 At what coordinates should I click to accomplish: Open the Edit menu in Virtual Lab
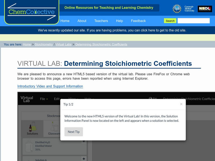click(57, 99)
